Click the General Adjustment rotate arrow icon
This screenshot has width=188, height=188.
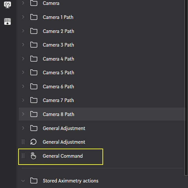point(33,142)
